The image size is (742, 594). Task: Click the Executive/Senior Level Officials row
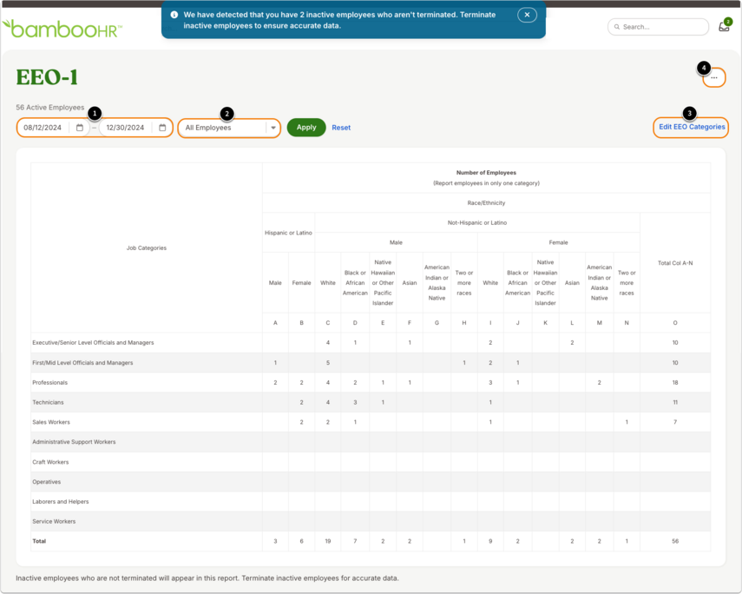(371, 342)
